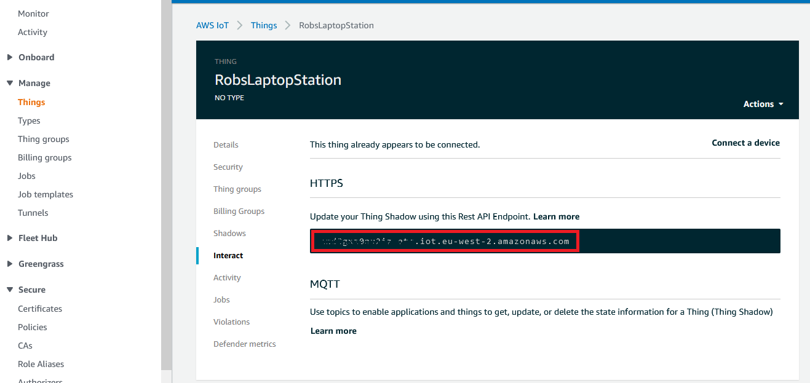
Task: Open Learn more link under HTTPS
Action: [x=556, y=216]
